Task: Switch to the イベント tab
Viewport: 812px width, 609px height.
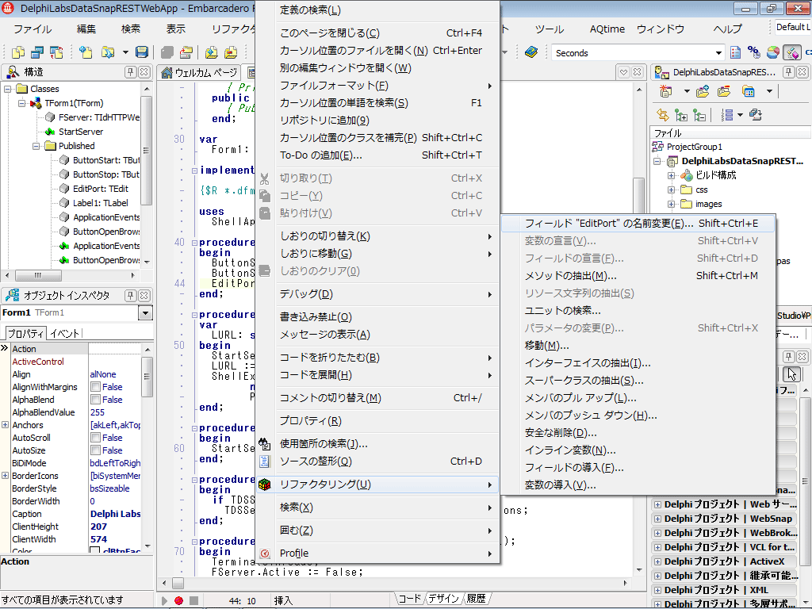Action: click(65, 334)
